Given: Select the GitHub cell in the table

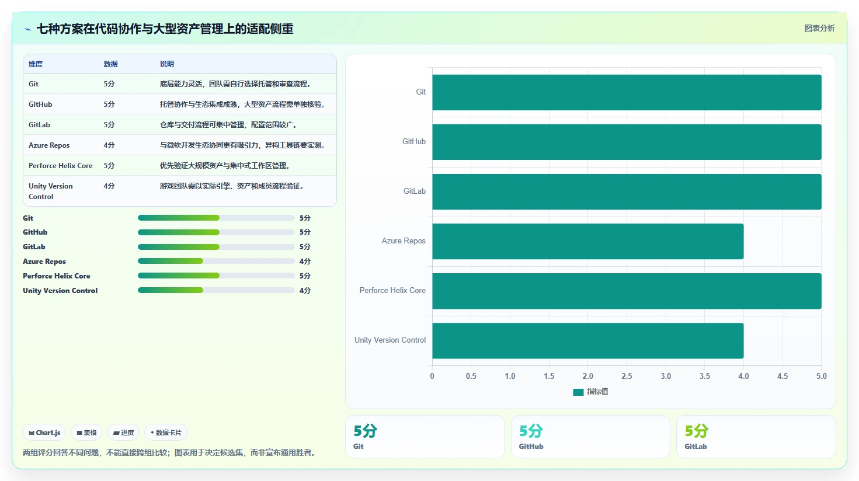Looking at the screenshot, I should 40,104.
